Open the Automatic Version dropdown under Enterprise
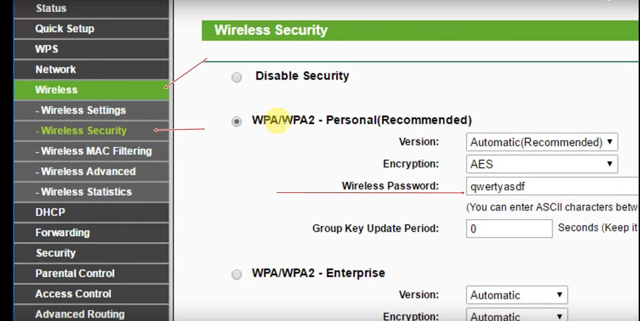This screenshot has width=640, height=321. (516, 295)
